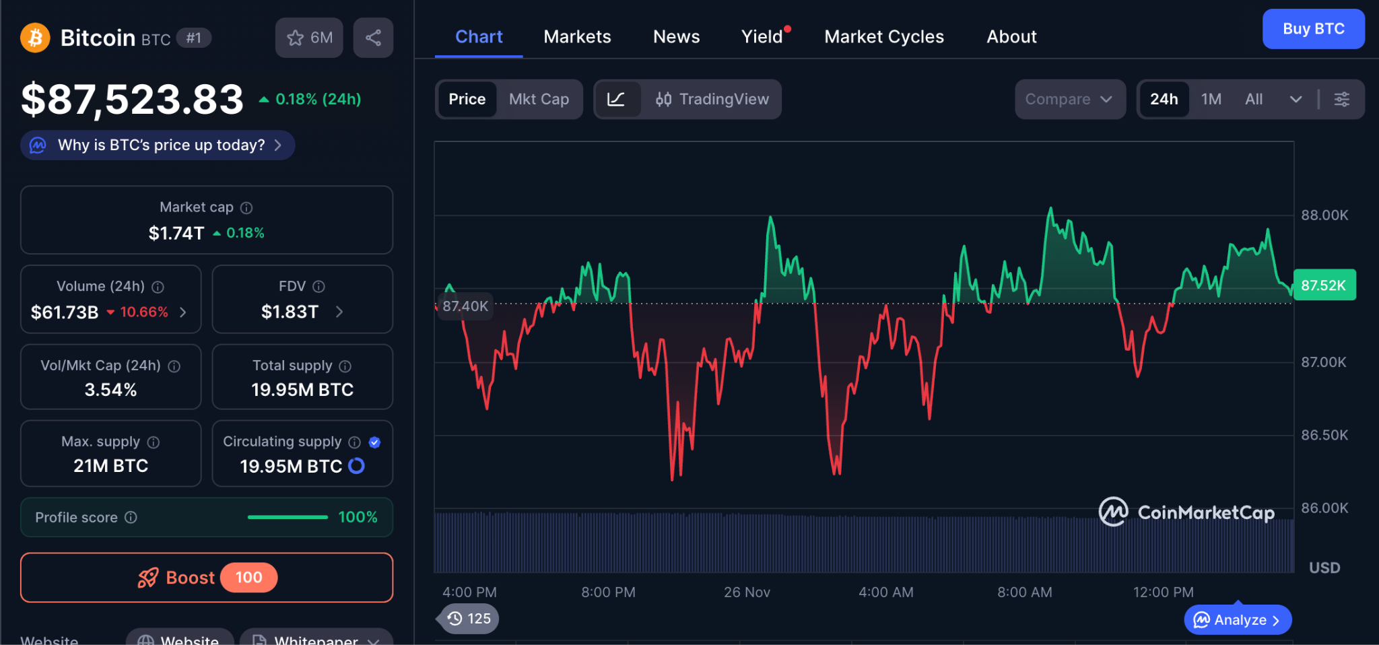Click the Buy BTC button
Image resolution: width=1379 pixels, height=645 pixels.
(1313, 29)
